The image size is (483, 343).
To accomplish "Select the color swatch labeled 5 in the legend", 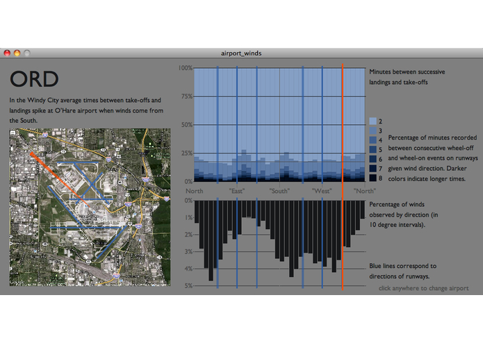I will (373, 149).
